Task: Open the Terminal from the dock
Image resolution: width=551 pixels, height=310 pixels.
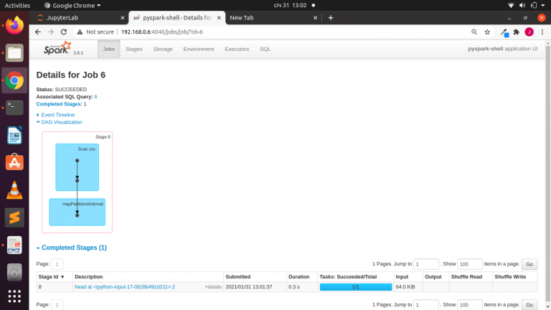Action: click(14, 108)
